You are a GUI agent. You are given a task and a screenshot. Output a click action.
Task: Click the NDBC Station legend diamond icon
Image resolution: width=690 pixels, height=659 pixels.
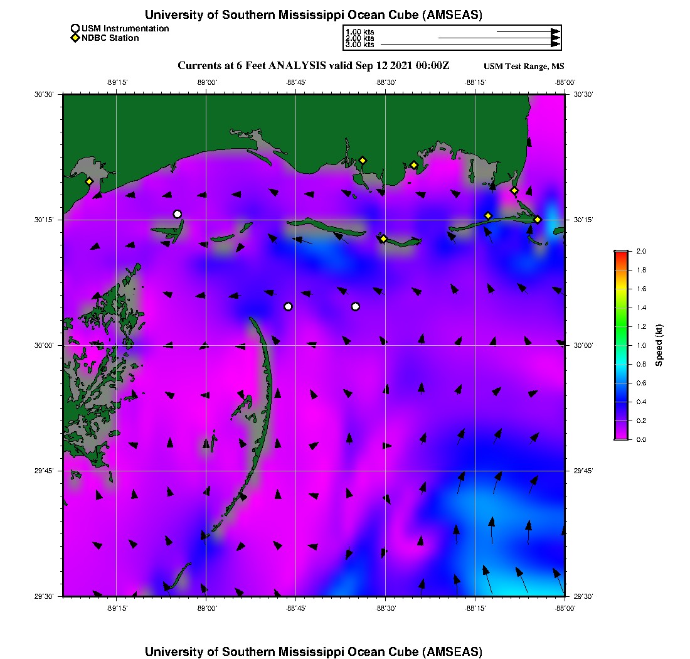75,38
